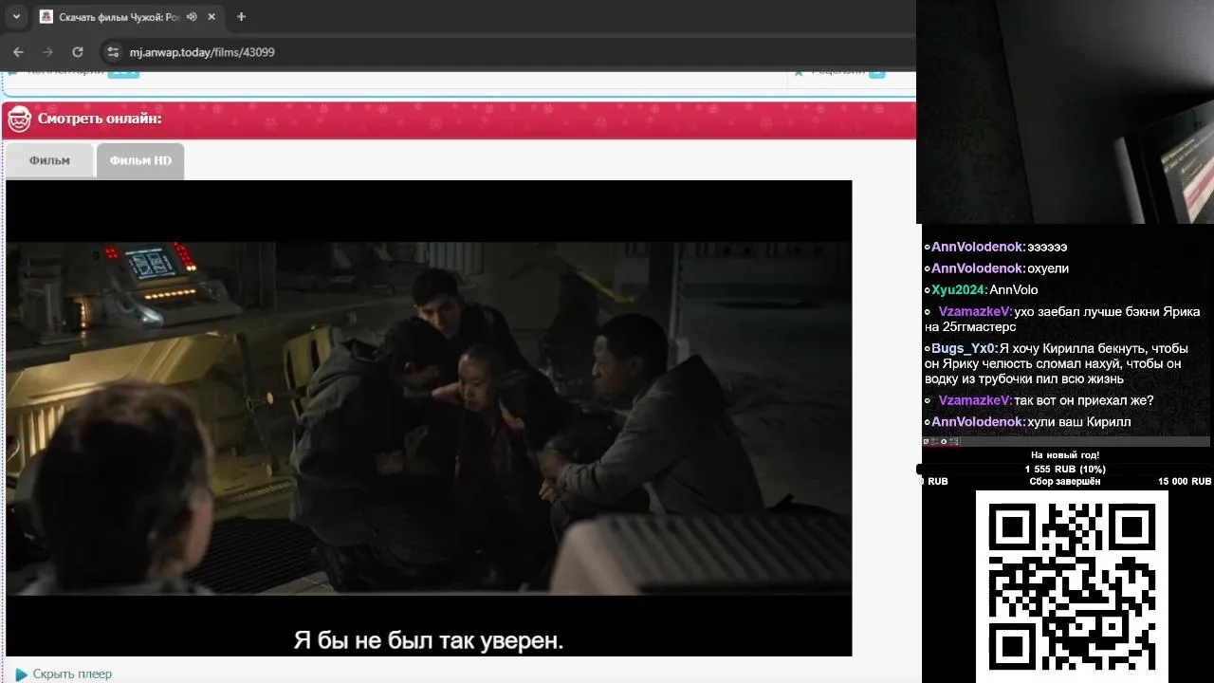Switch to the 'Фильм' player tab
The width and height of the screenshot is (1214, 683).
coord(49,160)
